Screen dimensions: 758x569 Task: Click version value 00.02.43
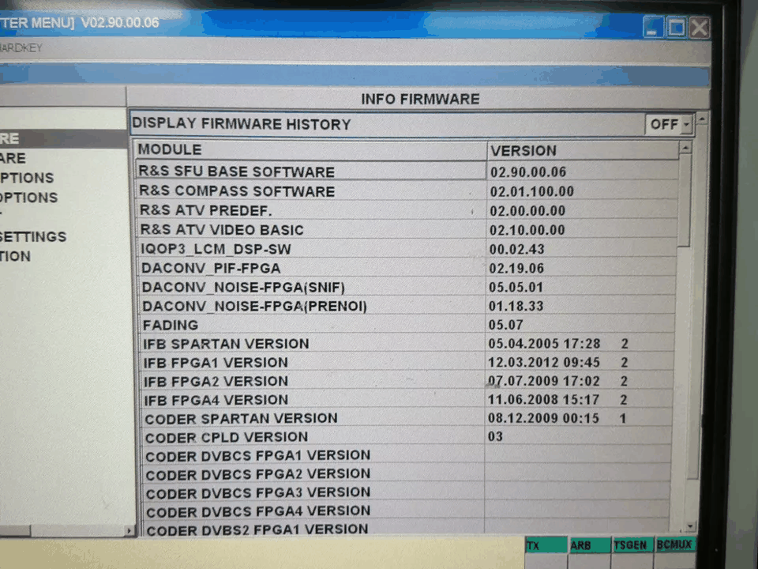point(516,249)
